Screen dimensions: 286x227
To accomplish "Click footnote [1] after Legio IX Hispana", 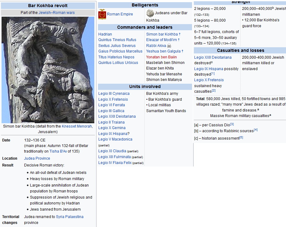I will click(x=213, y=74).
